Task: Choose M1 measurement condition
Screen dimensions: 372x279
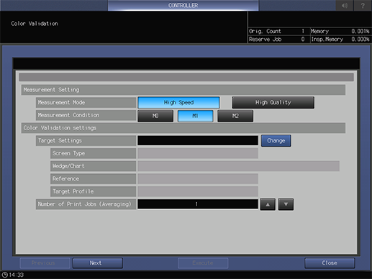Action: (x=195, y=116)
